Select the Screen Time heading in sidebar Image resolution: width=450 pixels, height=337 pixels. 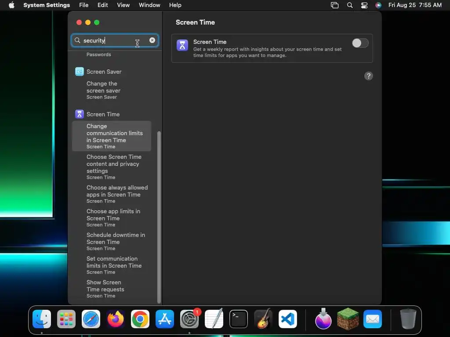click(103, 114)
